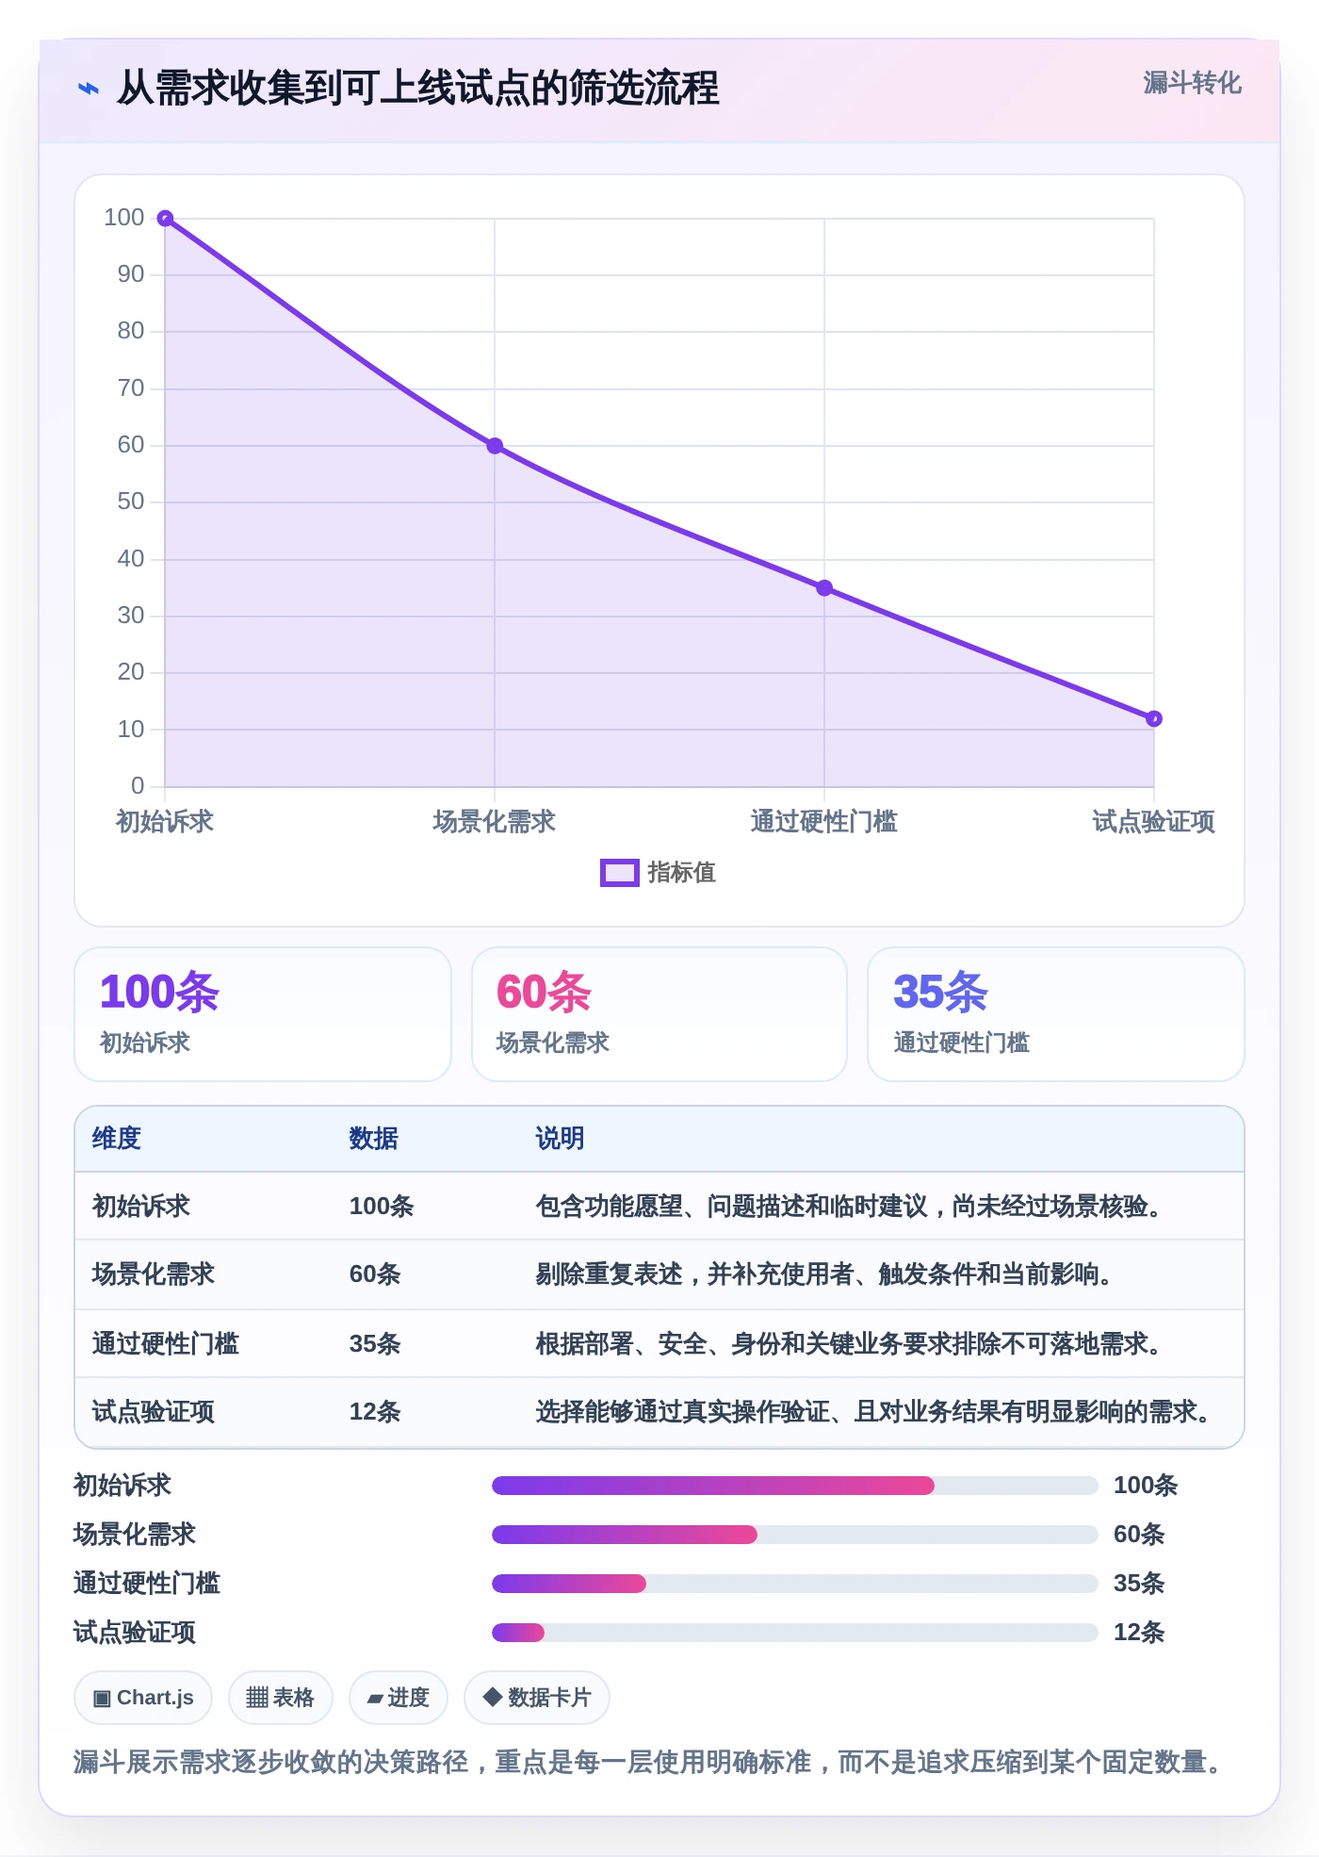Click the diamond icon in the 数据卡片 chip

point(492,1697)
